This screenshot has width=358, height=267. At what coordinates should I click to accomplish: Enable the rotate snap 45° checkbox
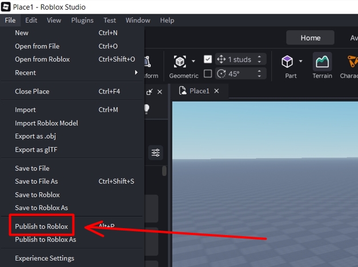point(207,74)
